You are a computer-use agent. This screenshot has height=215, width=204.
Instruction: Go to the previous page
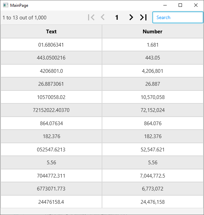[103, 17]
